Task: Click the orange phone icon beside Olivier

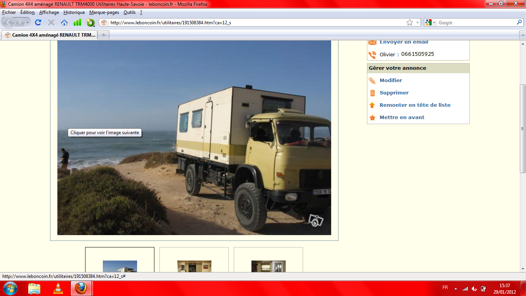Action: [372, 55]
